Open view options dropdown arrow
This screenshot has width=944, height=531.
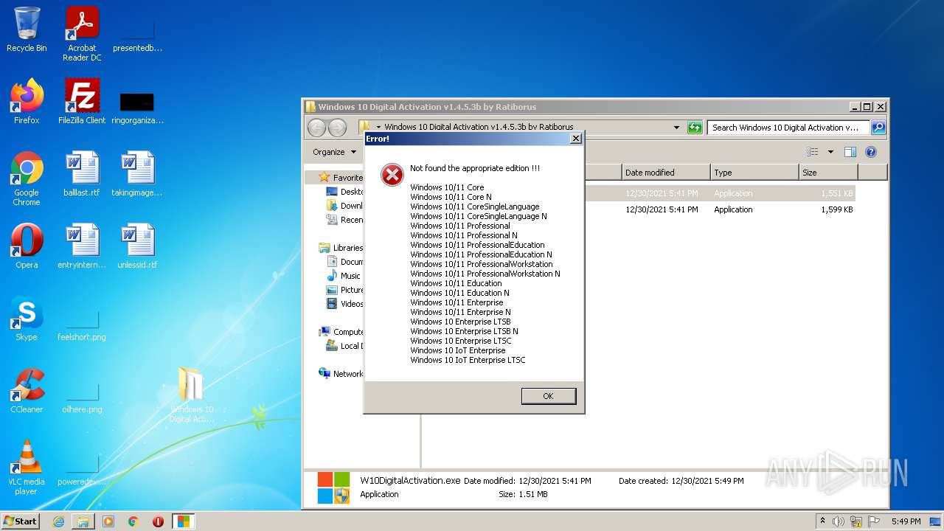[x=830, y=152]
